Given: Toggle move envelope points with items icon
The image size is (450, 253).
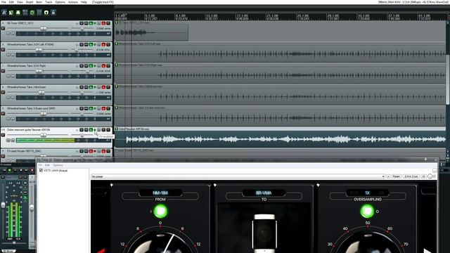Looking at the screenshot, I should [32, 13].
